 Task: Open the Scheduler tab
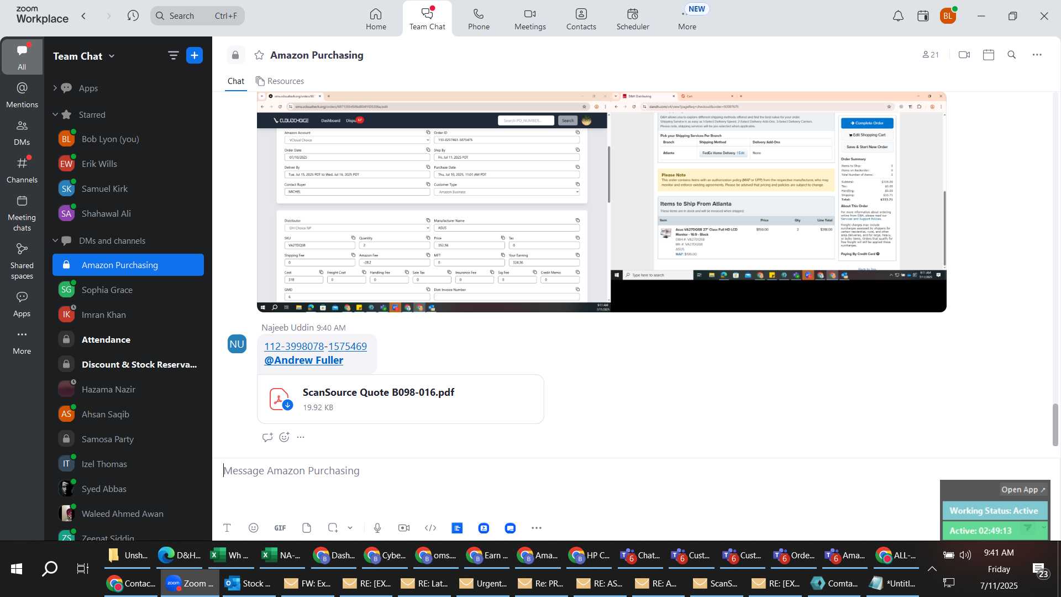click(633, 19)
